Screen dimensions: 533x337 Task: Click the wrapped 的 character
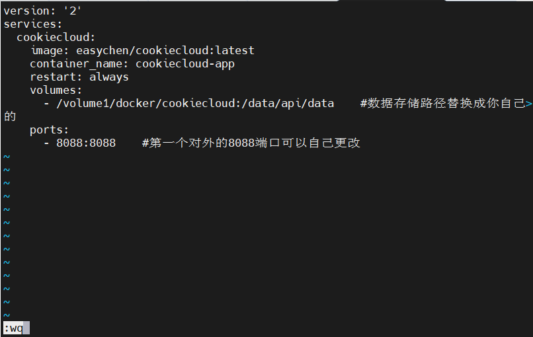click(10, 116)
